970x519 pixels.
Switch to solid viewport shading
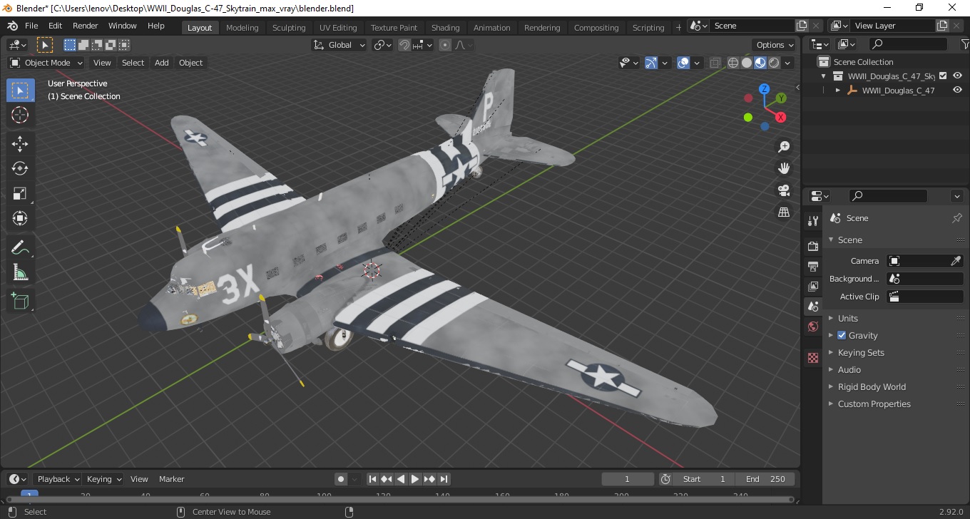[747, 63]
